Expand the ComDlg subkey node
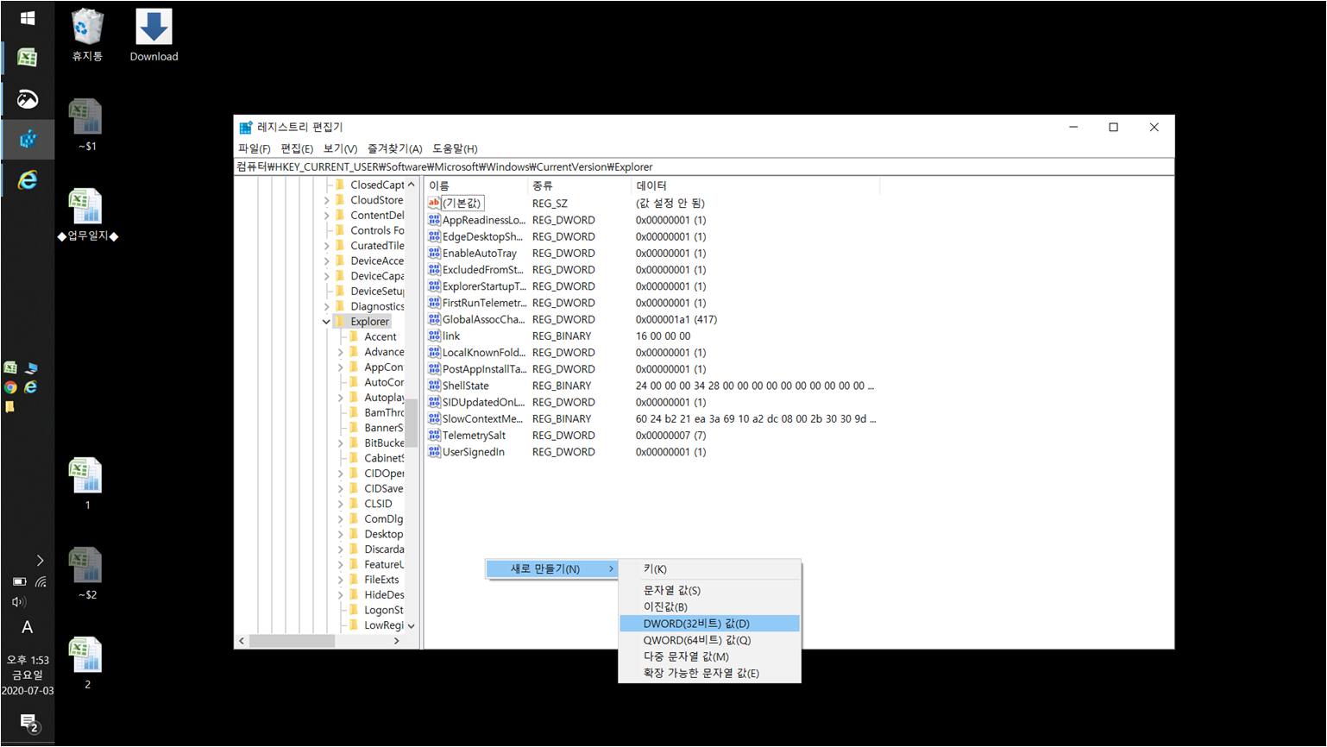The height and width of the screenshot is (747, 1327). coord(340,519)
